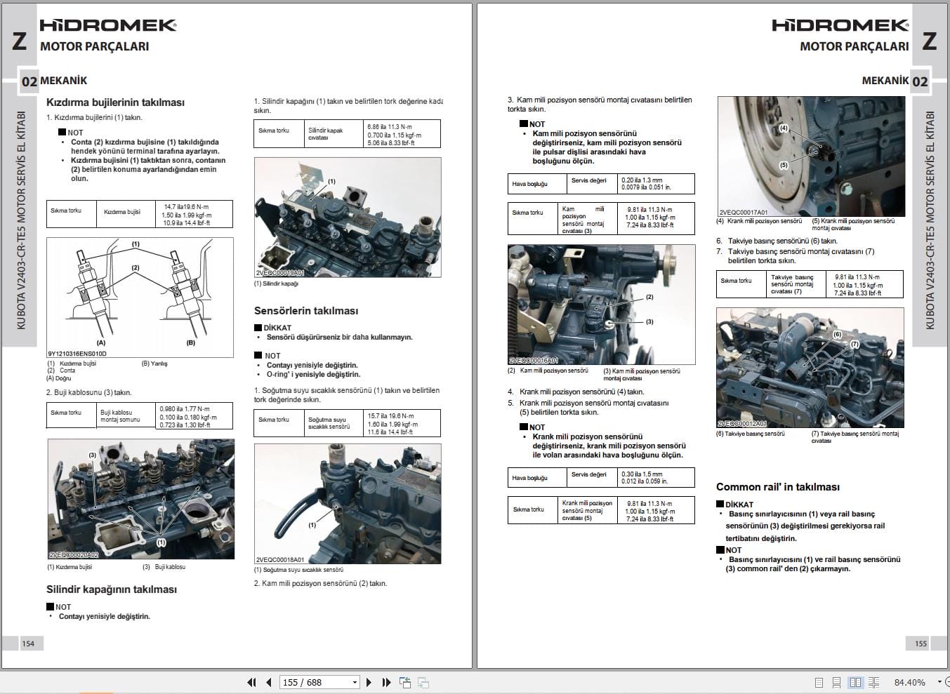Click the DİKKAT label under the Common rail heading
Image resolution: width=950 pixels, height=694 pixels.
739,505
